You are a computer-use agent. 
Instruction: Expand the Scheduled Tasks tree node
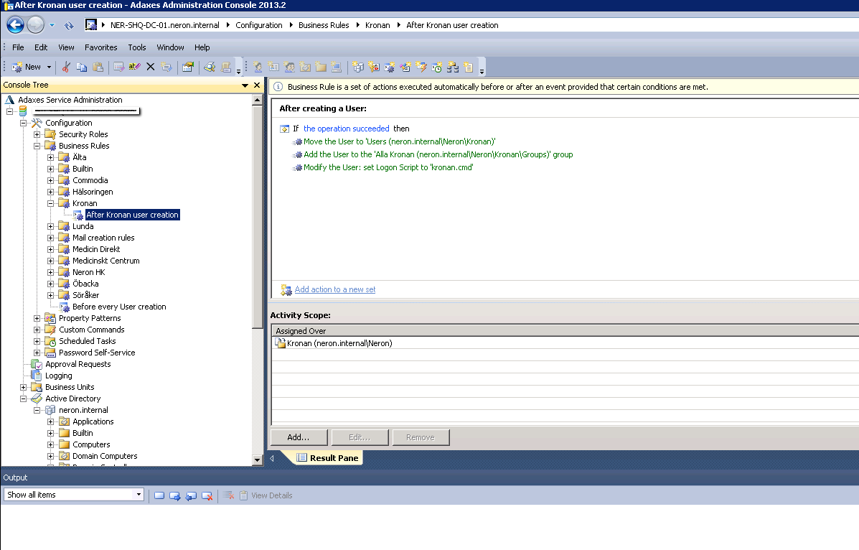(x=37, y=341)
